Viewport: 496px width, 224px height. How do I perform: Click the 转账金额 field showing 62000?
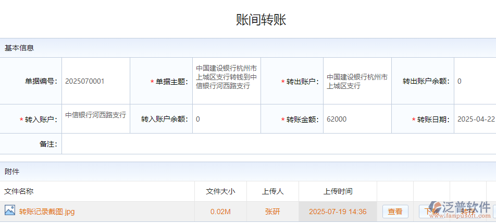(x=357, y=119)
